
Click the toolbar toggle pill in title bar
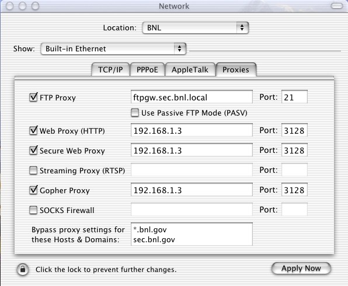point(337,6)
